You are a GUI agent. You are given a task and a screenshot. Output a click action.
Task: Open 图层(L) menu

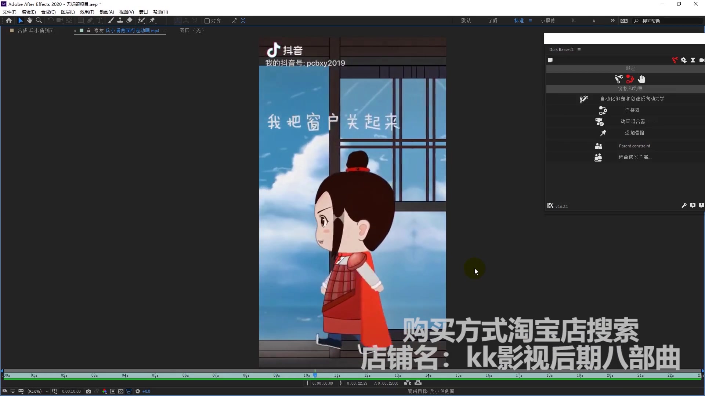[68, 12]
